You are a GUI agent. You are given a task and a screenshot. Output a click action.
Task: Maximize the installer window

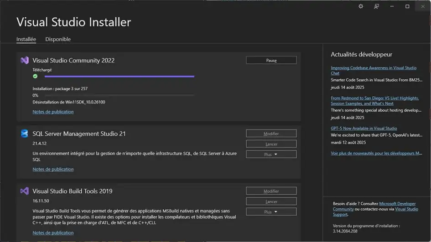coord(407,6)
